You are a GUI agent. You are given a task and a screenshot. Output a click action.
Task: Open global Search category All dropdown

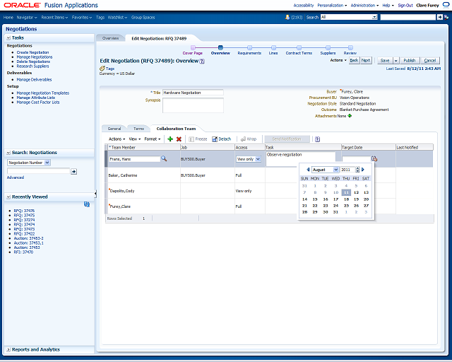pyautogui.click(x=374, y=17)
